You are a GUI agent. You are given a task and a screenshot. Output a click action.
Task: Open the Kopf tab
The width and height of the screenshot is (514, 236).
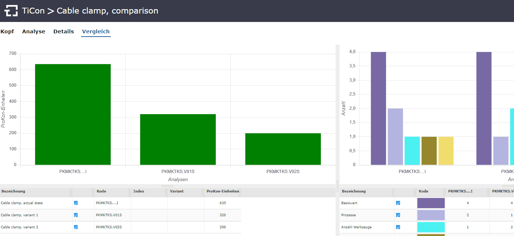tap(7, 31)
